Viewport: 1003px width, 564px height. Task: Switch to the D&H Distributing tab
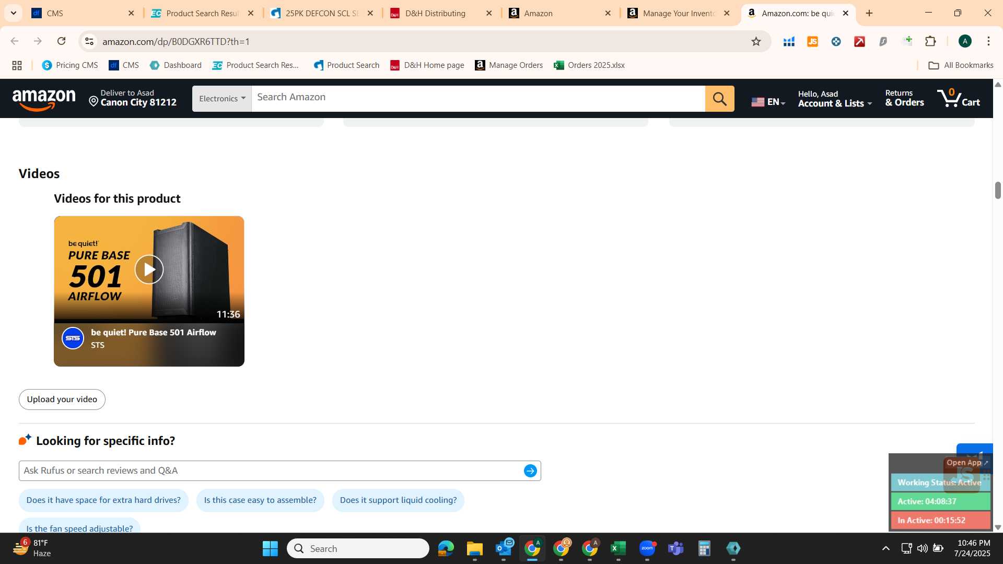[x=441, y=13]
